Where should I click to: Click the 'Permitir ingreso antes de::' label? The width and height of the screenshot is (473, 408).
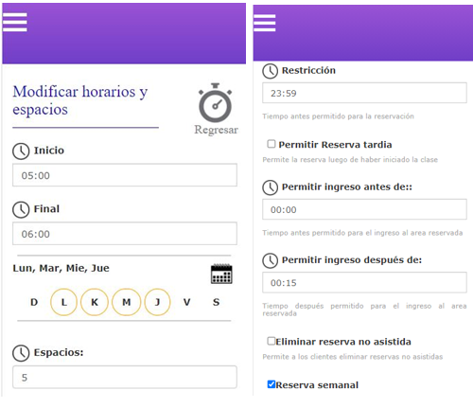pos(347,187)
